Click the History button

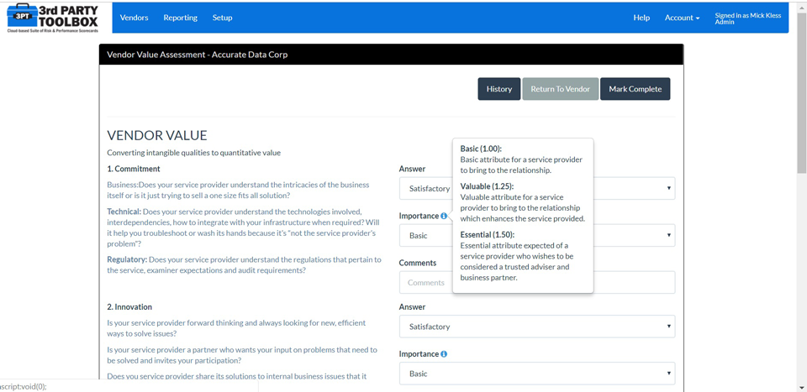[499, 89]
